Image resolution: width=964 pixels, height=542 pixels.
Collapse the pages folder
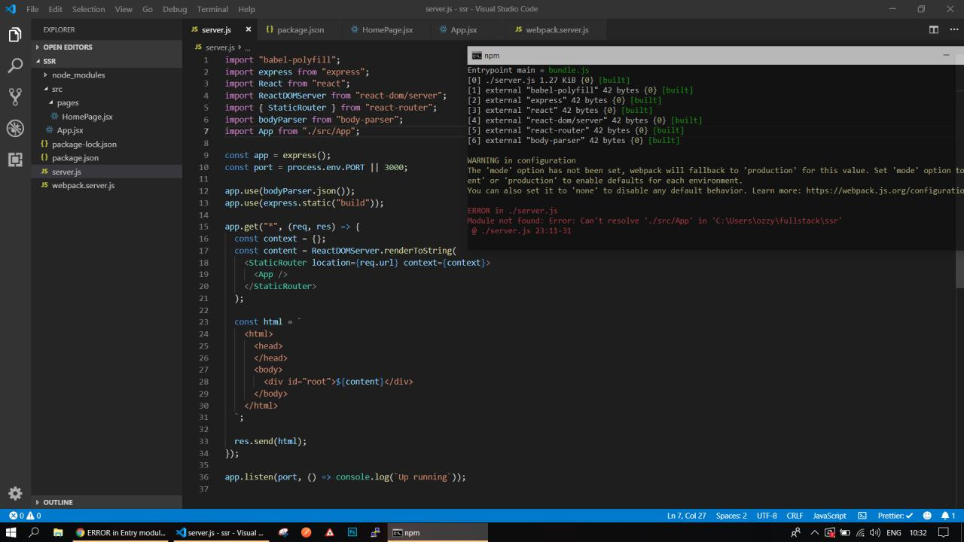106,102
